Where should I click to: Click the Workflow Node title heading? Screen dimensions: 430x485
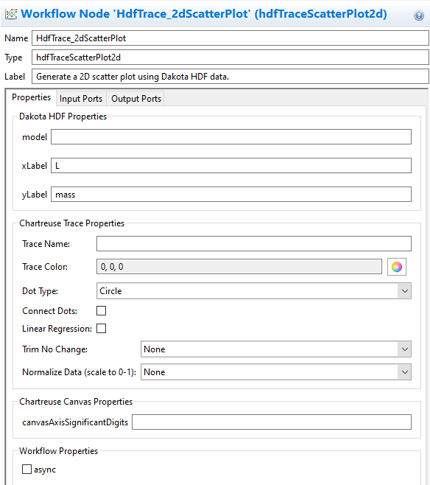coord(204,14)
